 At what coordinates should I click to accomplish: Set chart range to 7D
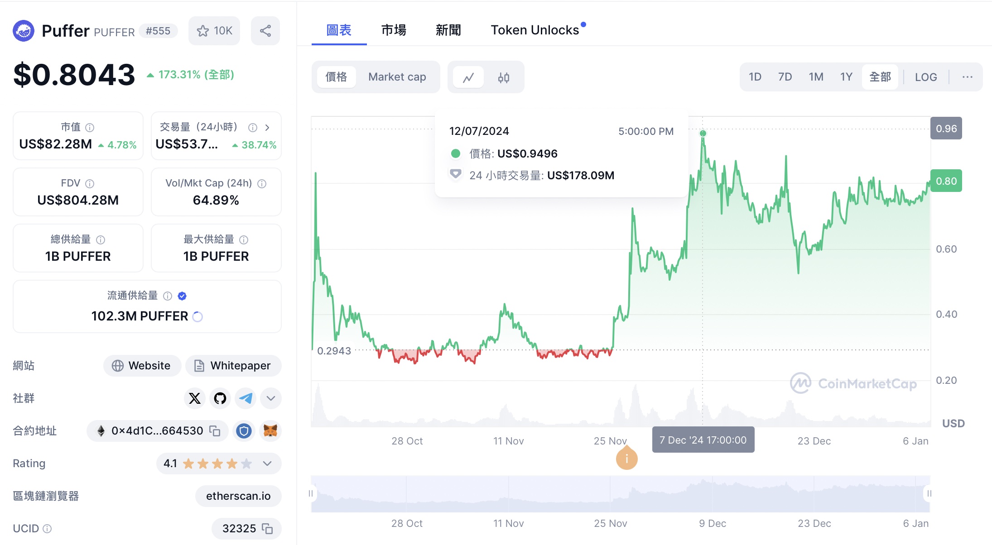(x=785, y=77)
